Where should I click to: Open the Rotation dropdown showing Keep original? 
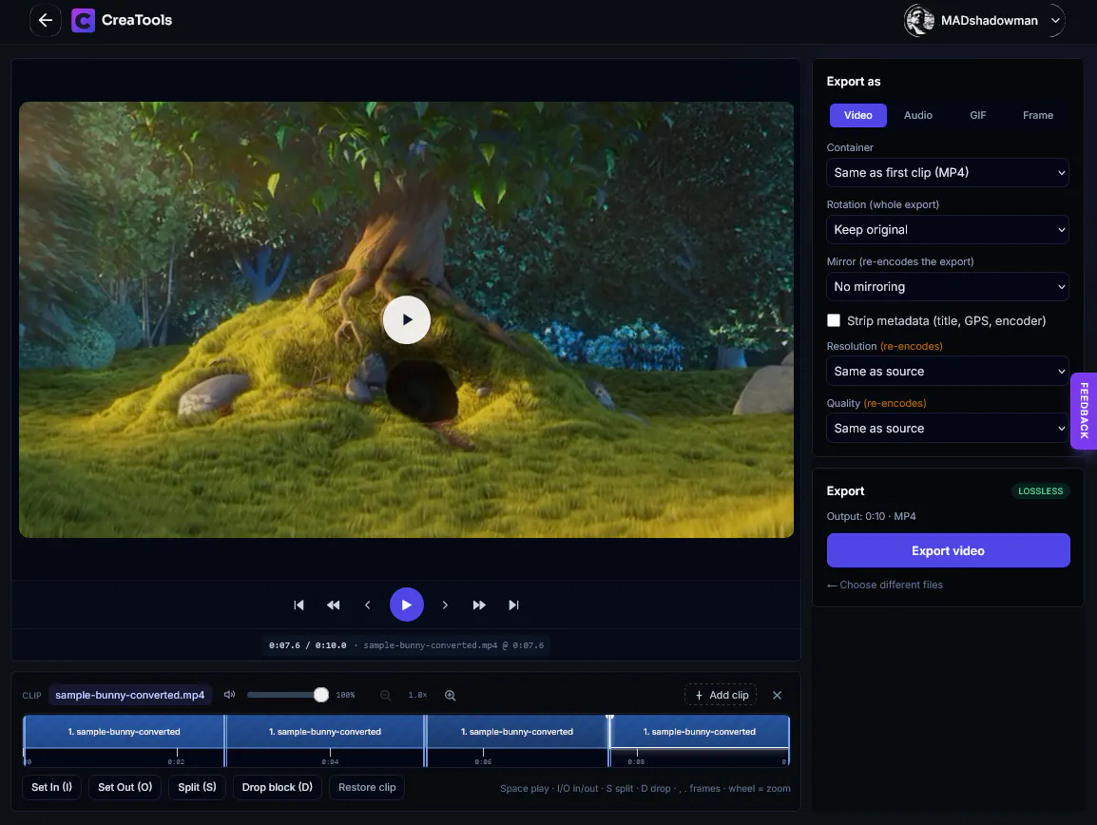[x=948, y=229]
